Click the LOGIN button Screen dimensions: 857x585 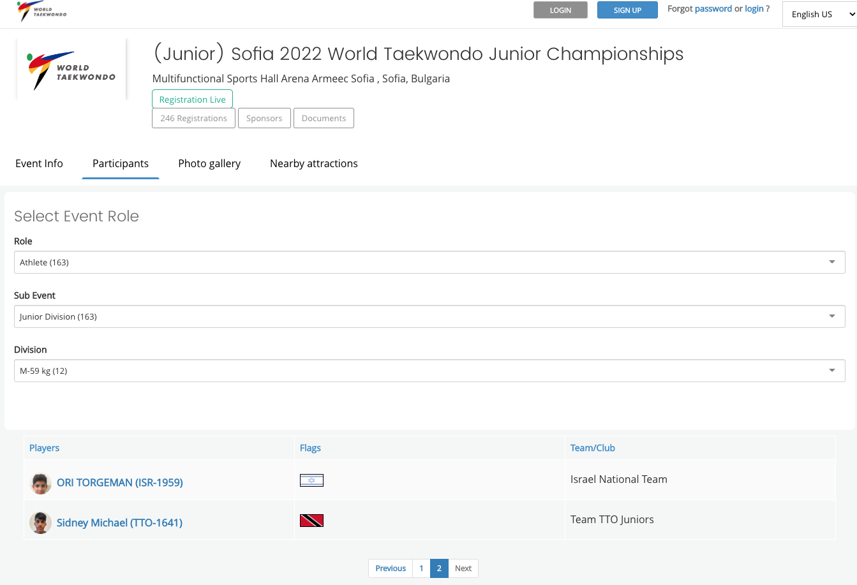560,10
